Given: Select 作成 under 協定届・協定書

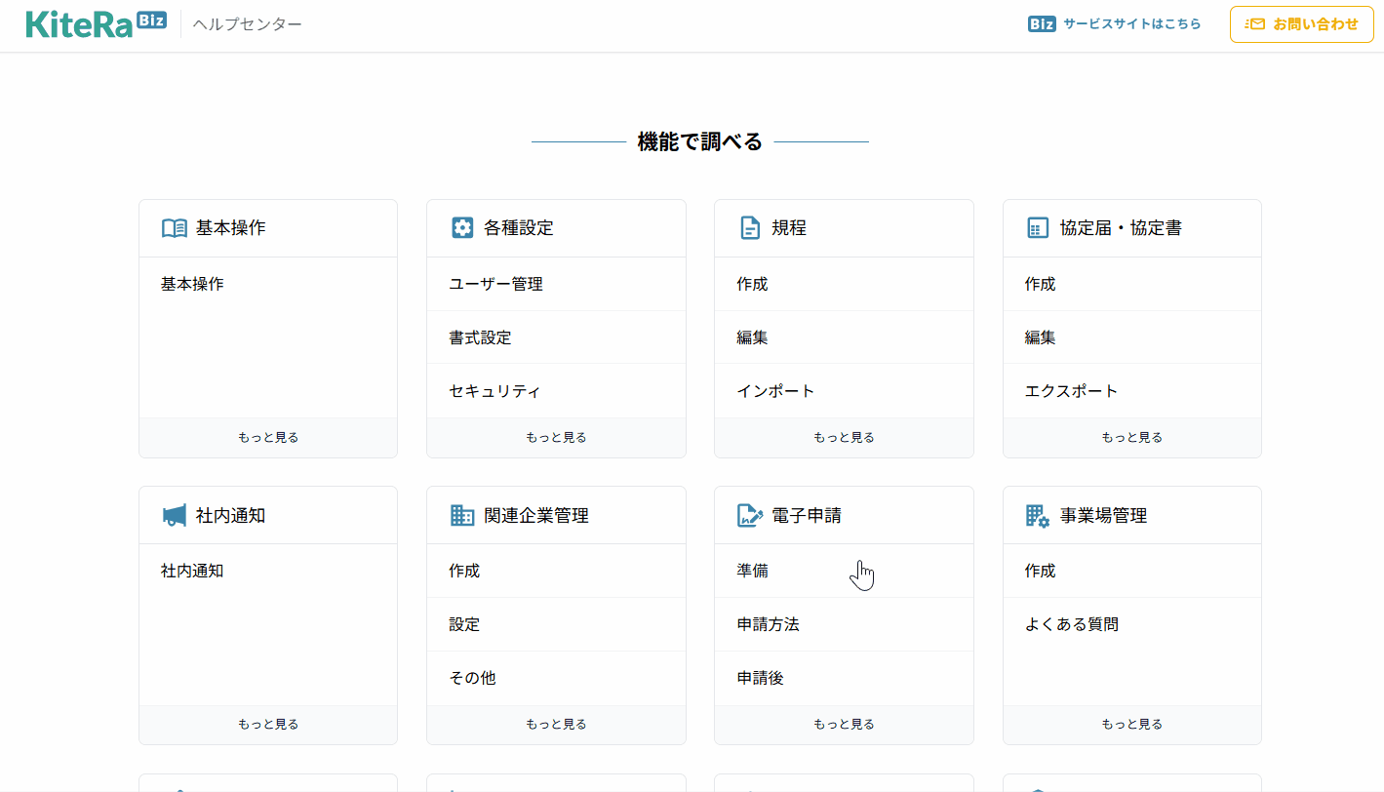Looking at the screenshot, I should coord(1132,284).
